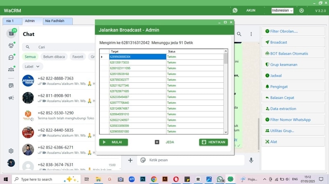Open the three-dot chat menu
Screen dimensions: 329x184
[251, 34]
